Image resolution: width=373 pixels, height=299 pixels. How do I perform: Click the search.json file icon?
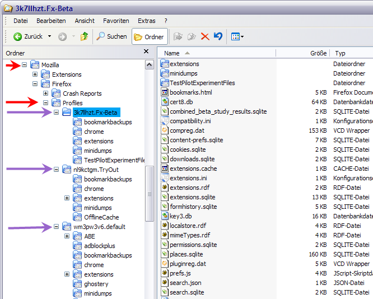pyautogui.click(x=165, y=283)
